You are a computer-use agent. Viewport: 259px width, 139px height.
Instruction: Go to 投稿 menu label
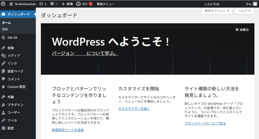(x=11, y=48)
